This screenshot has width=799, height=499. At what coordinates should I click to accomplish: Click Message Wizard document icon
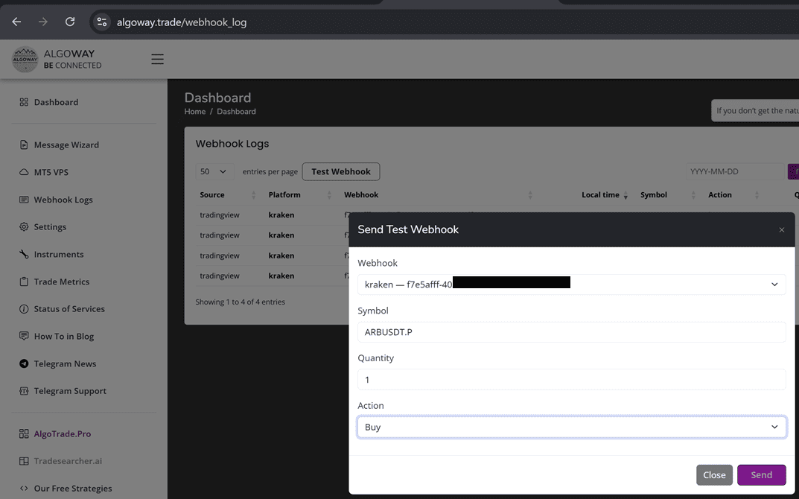click(x=24, y=144)
